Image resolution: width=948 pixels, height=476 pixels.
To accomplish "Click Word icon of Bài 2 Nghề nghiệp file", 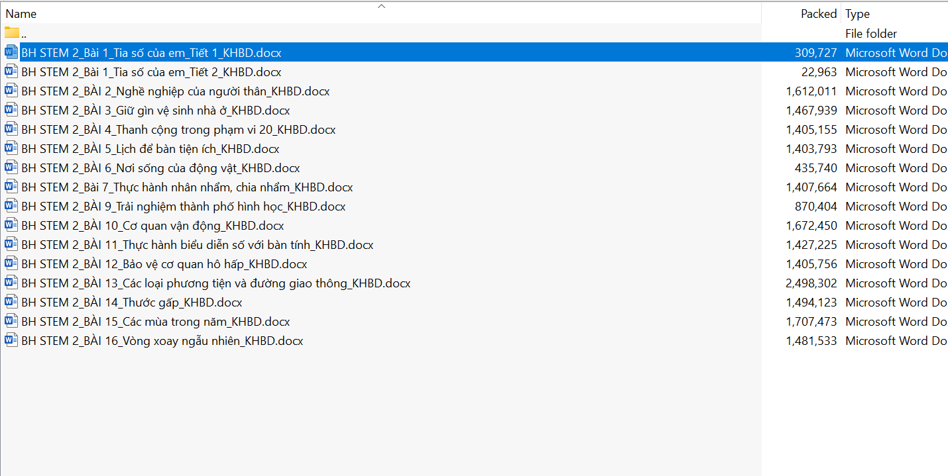I will click(x=11, y=91).
